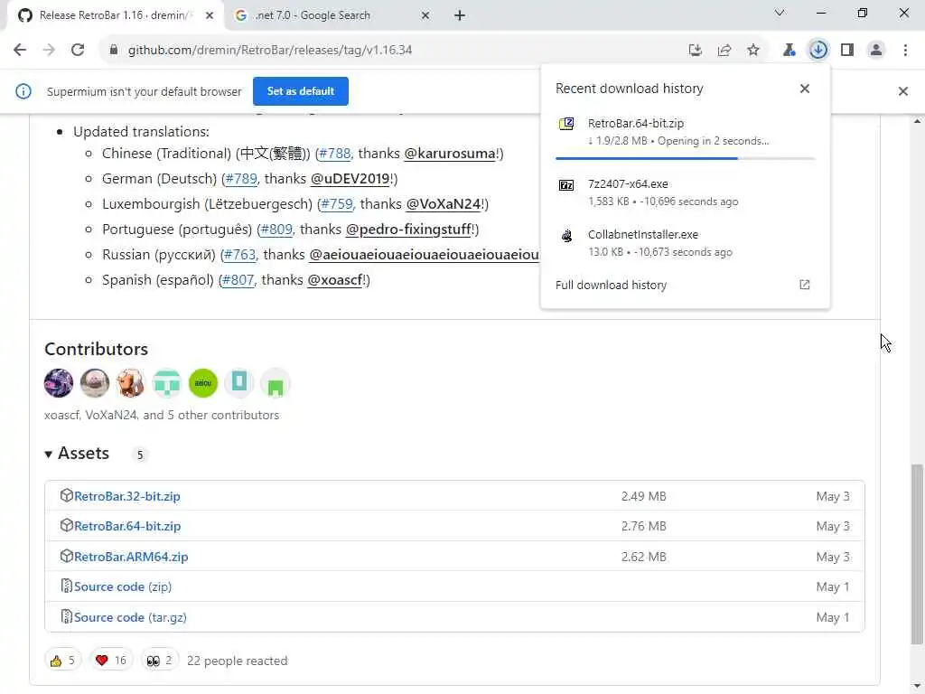925x694 pixels.
Task: Dismiss the default browser infobar
Action: pos(902,91)
